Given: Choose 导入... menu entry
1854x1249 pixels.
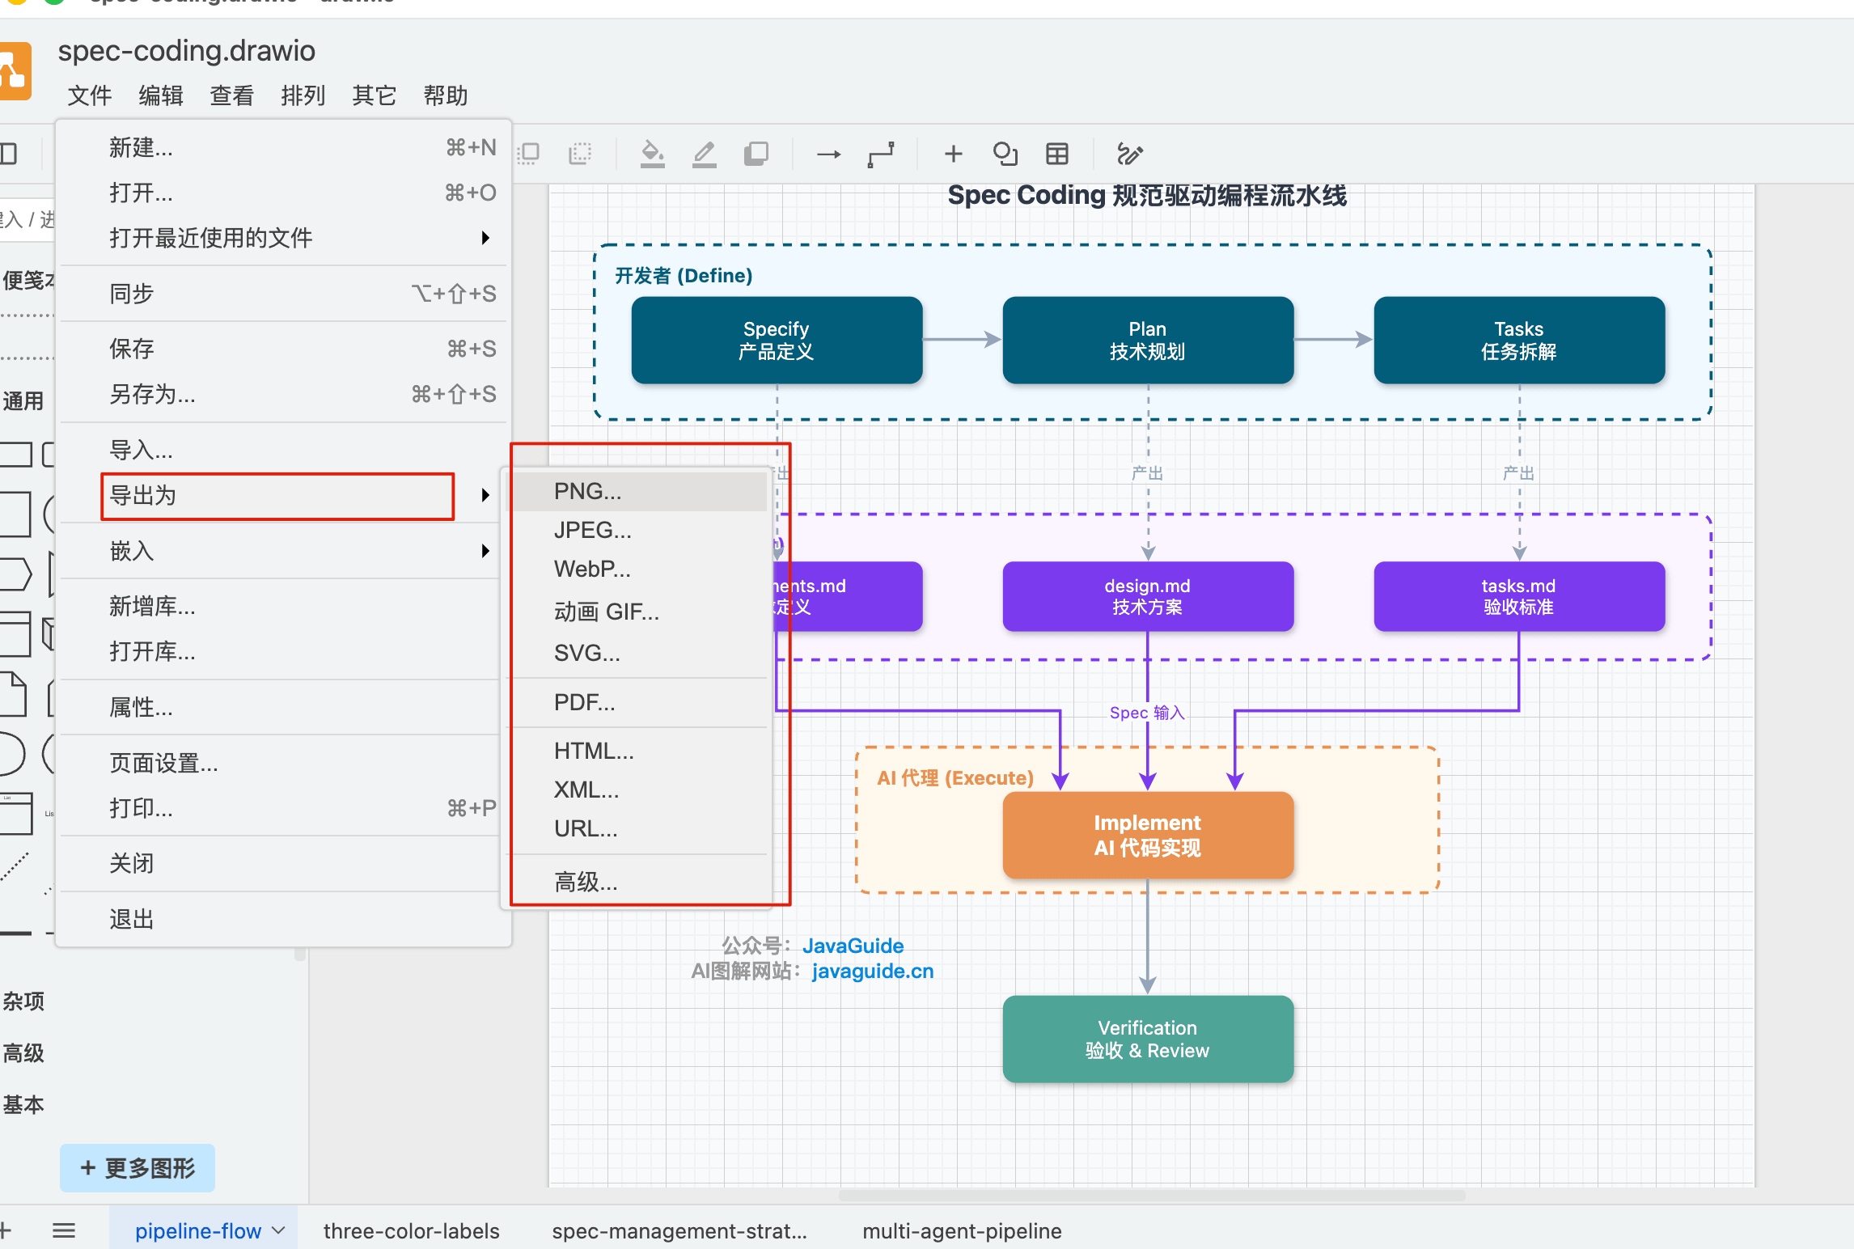Looking at the screenshot, I should pyautogui.click(x=283, y=450).
